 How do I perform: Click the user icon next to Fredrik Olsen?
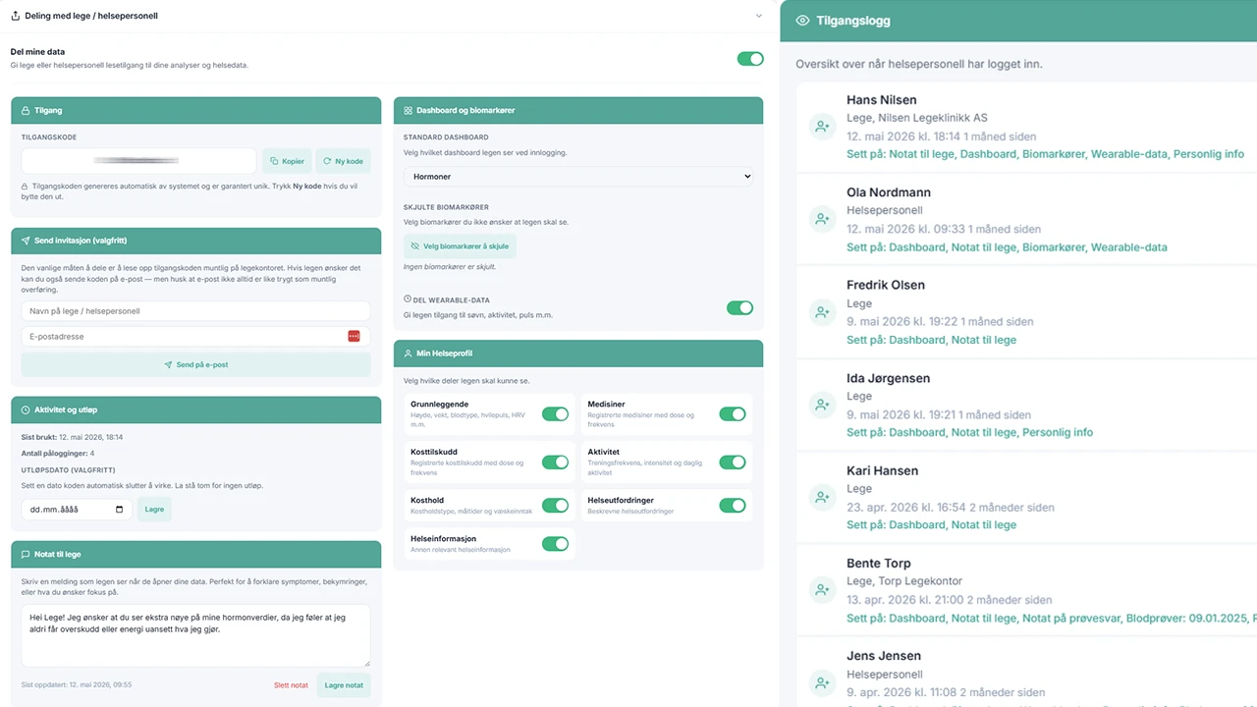click(821, 312)
